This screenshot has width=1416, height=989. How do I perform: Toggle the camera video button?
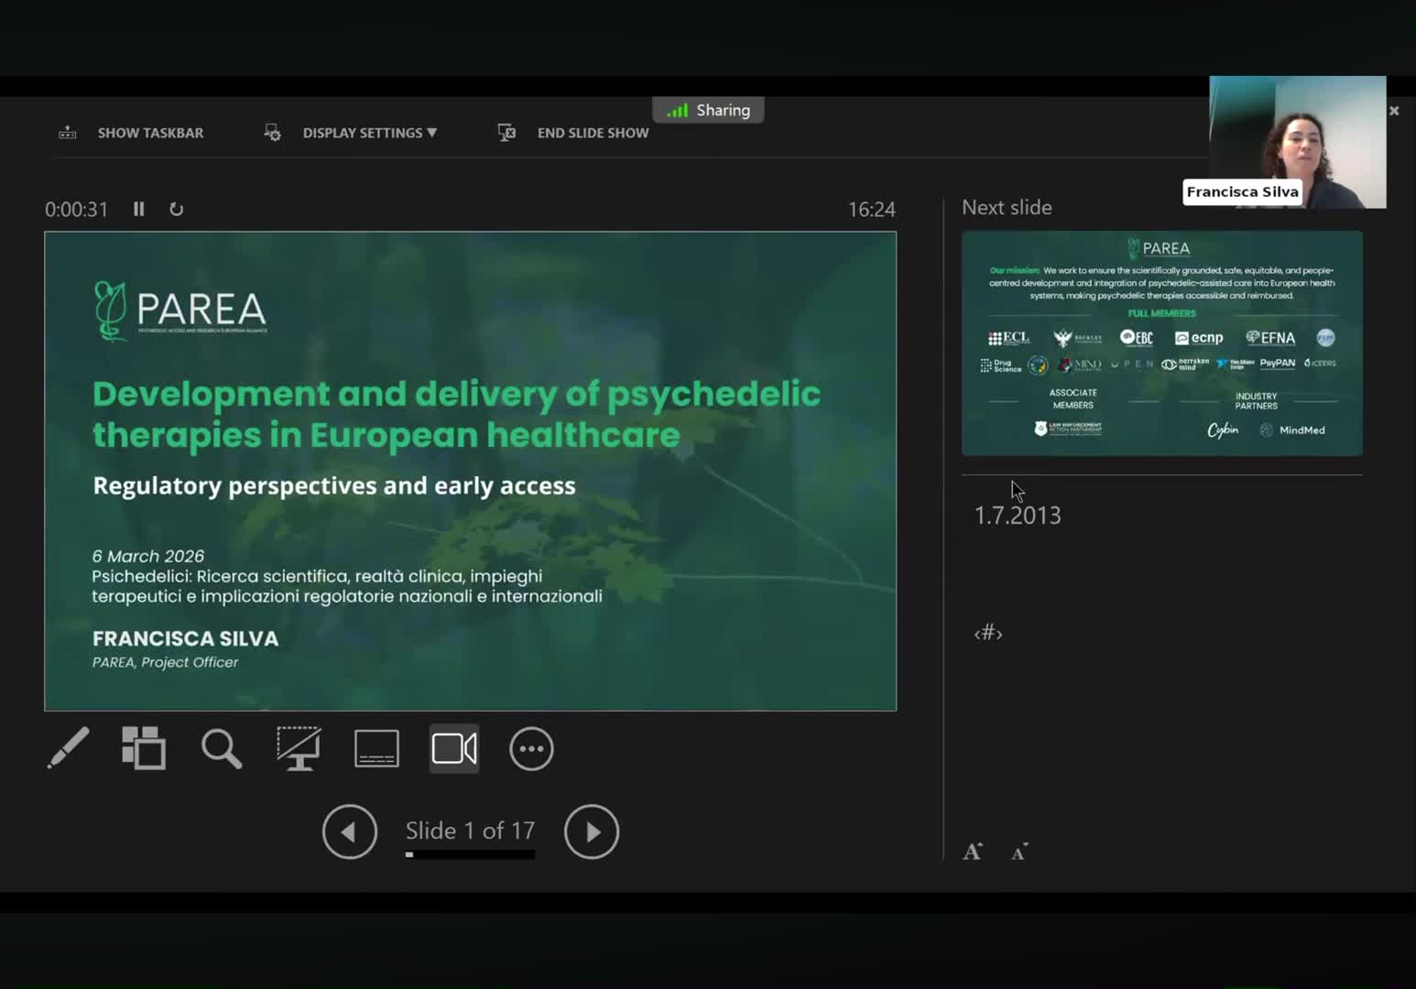point(454,748)
